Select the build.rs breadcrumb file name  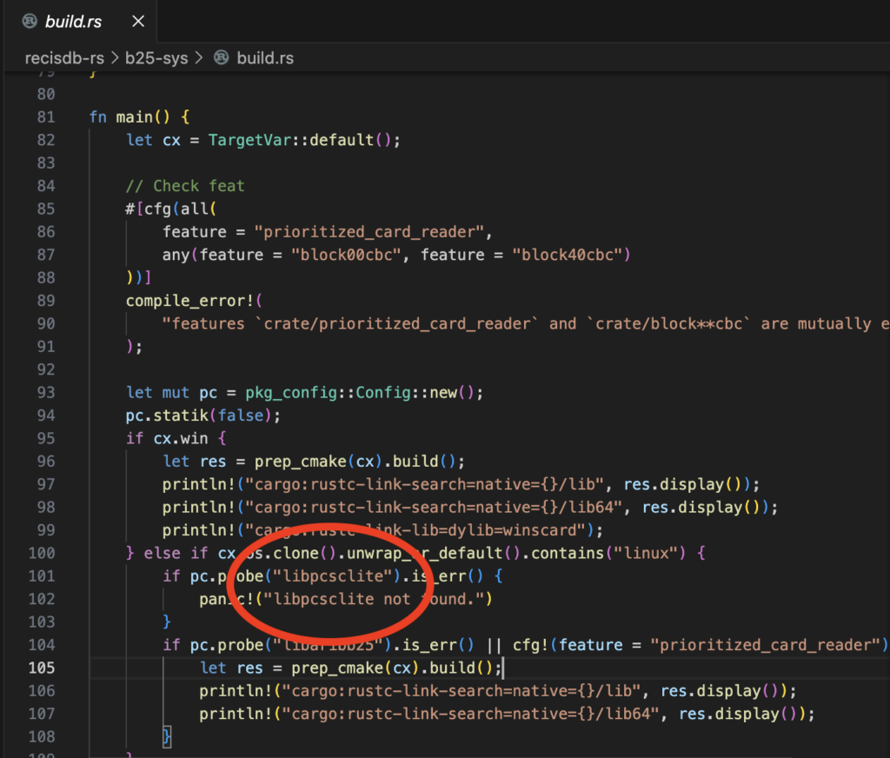(x=266, y=57)
